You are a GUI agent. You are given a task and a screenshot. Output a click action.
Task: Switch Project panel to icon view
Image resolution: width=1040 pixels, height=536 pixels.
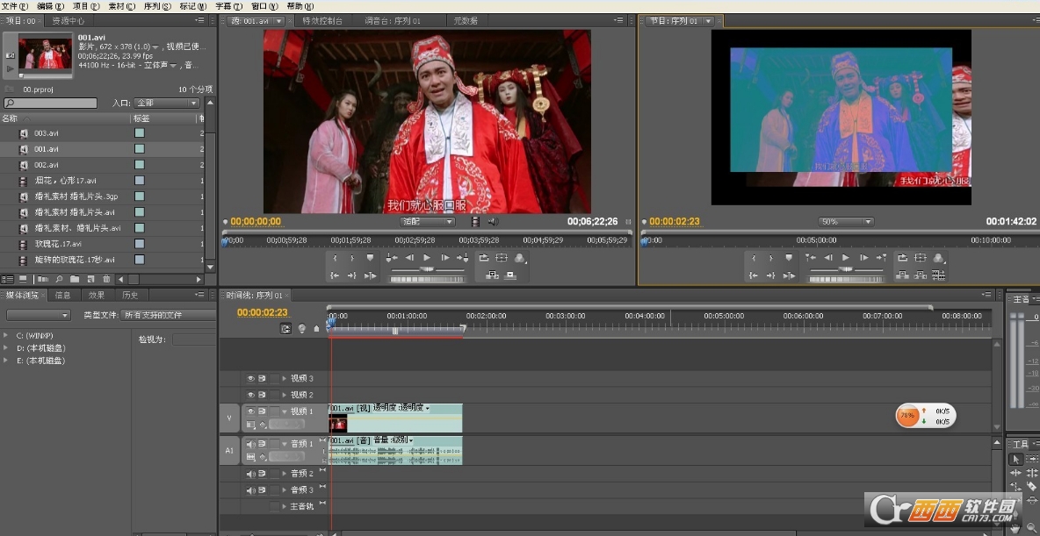coord(23,279)
